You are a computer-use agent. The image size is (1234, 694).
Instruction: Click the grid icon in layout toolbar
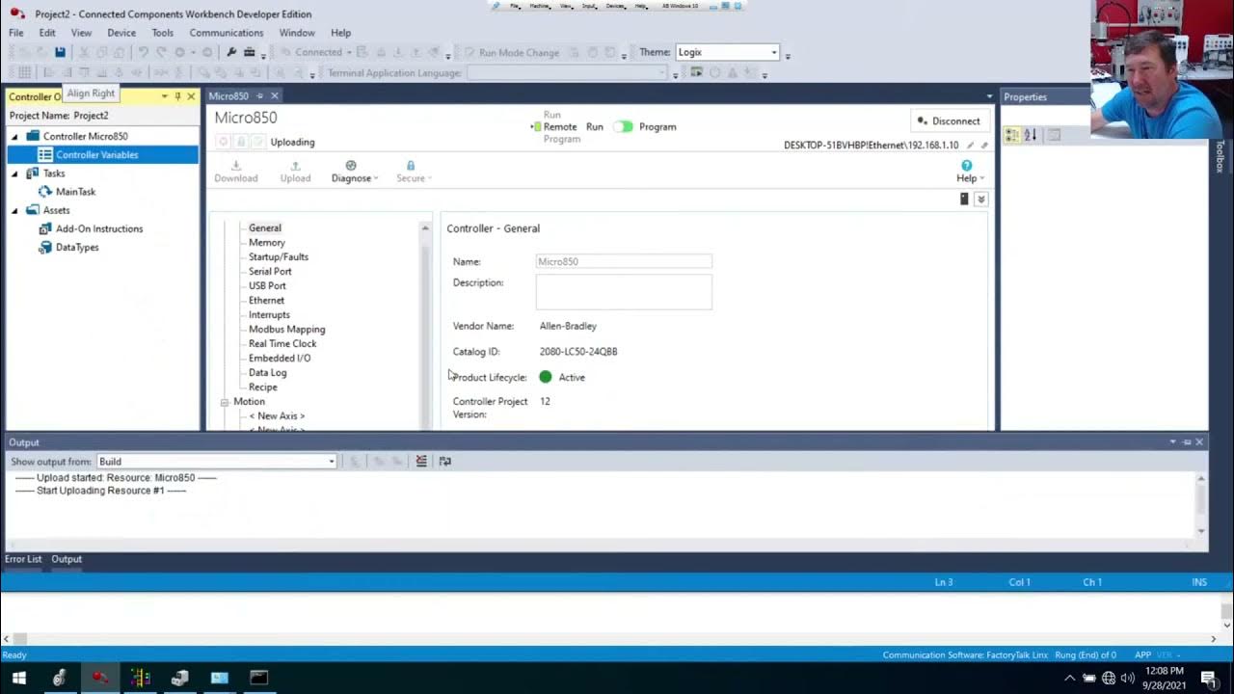(x=24, y=73)
